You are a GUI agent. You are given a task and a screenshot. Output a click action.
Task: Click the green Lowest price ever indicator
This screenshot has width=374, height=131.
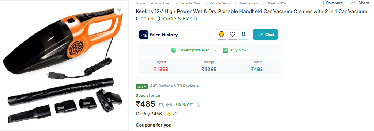[174, 50]
